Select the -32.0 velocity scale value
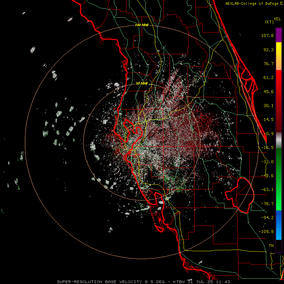The width and height of the screenshot is (284, 284). (267, 162)
